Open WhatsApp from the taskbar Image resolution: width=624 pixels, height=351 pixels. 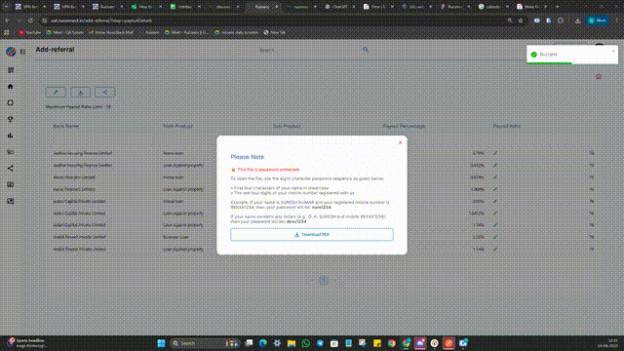[305, 343]
